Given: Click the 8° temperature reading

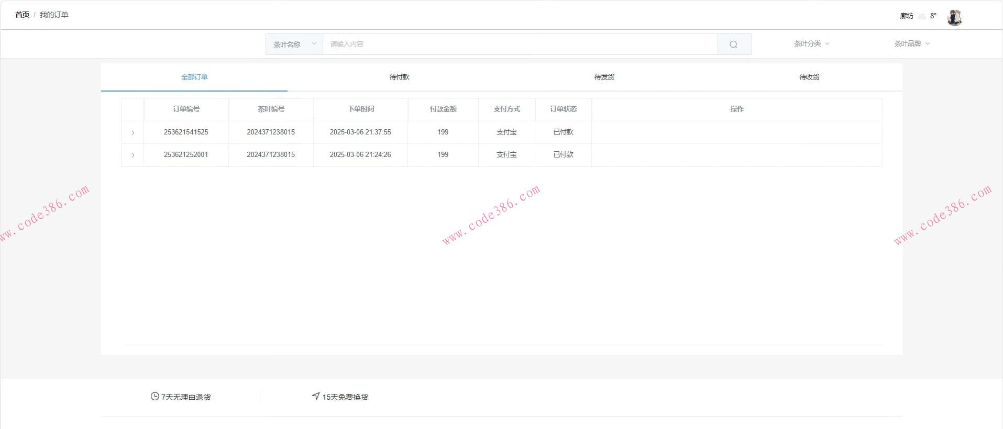Looking at the screenshot, I should 933,16.
